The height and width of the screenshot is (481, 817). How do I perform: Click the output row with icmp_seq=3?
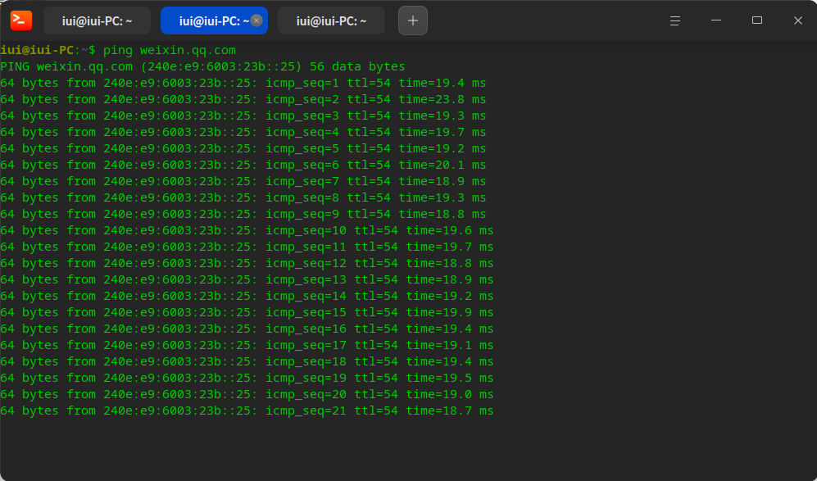click(x=243, y=116)
